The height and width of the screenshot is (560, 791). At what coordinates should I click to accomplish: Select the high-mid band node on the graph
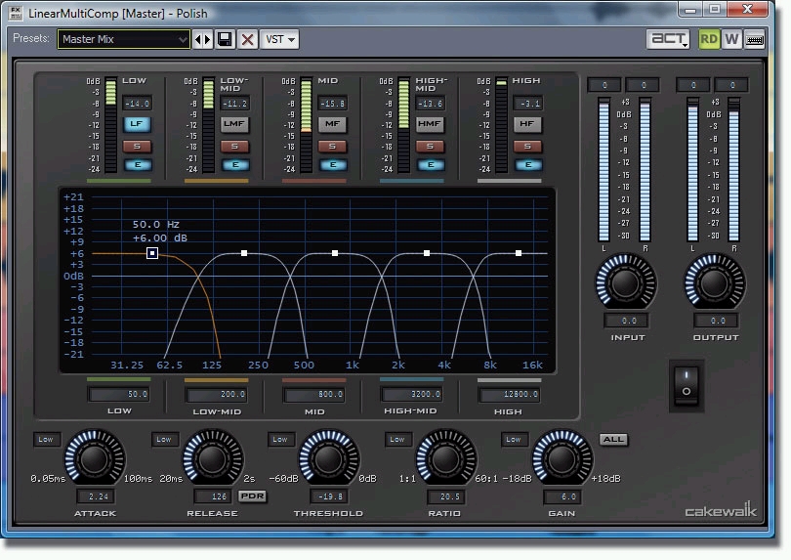(427, 253)
